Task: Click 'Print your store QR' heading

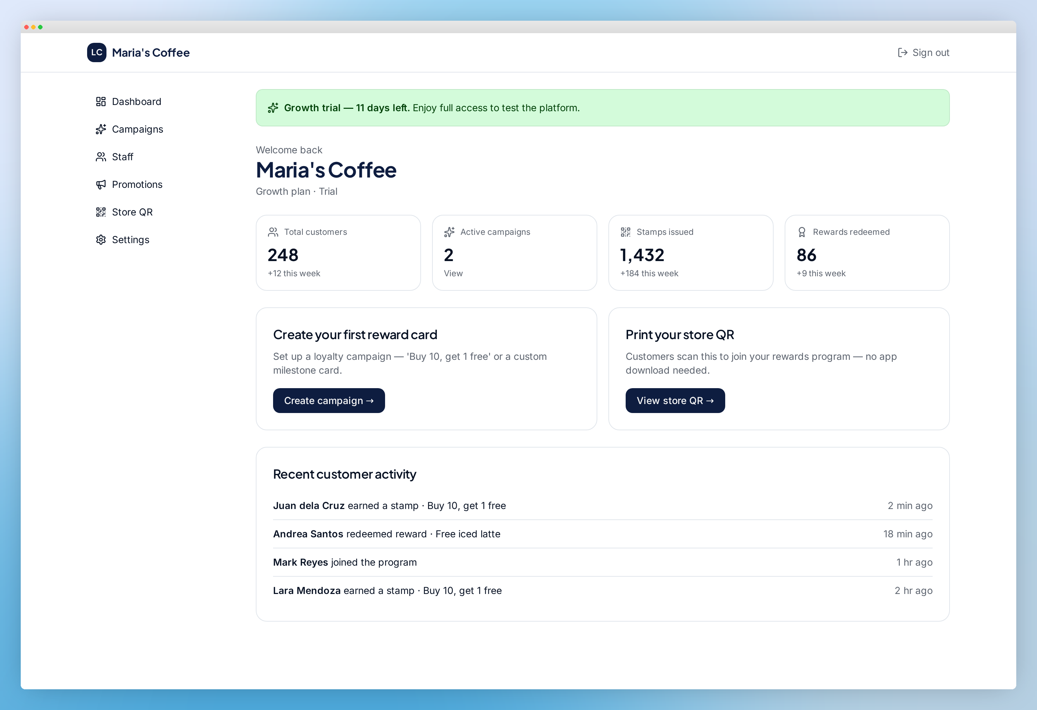Action: tap(680, 335)
